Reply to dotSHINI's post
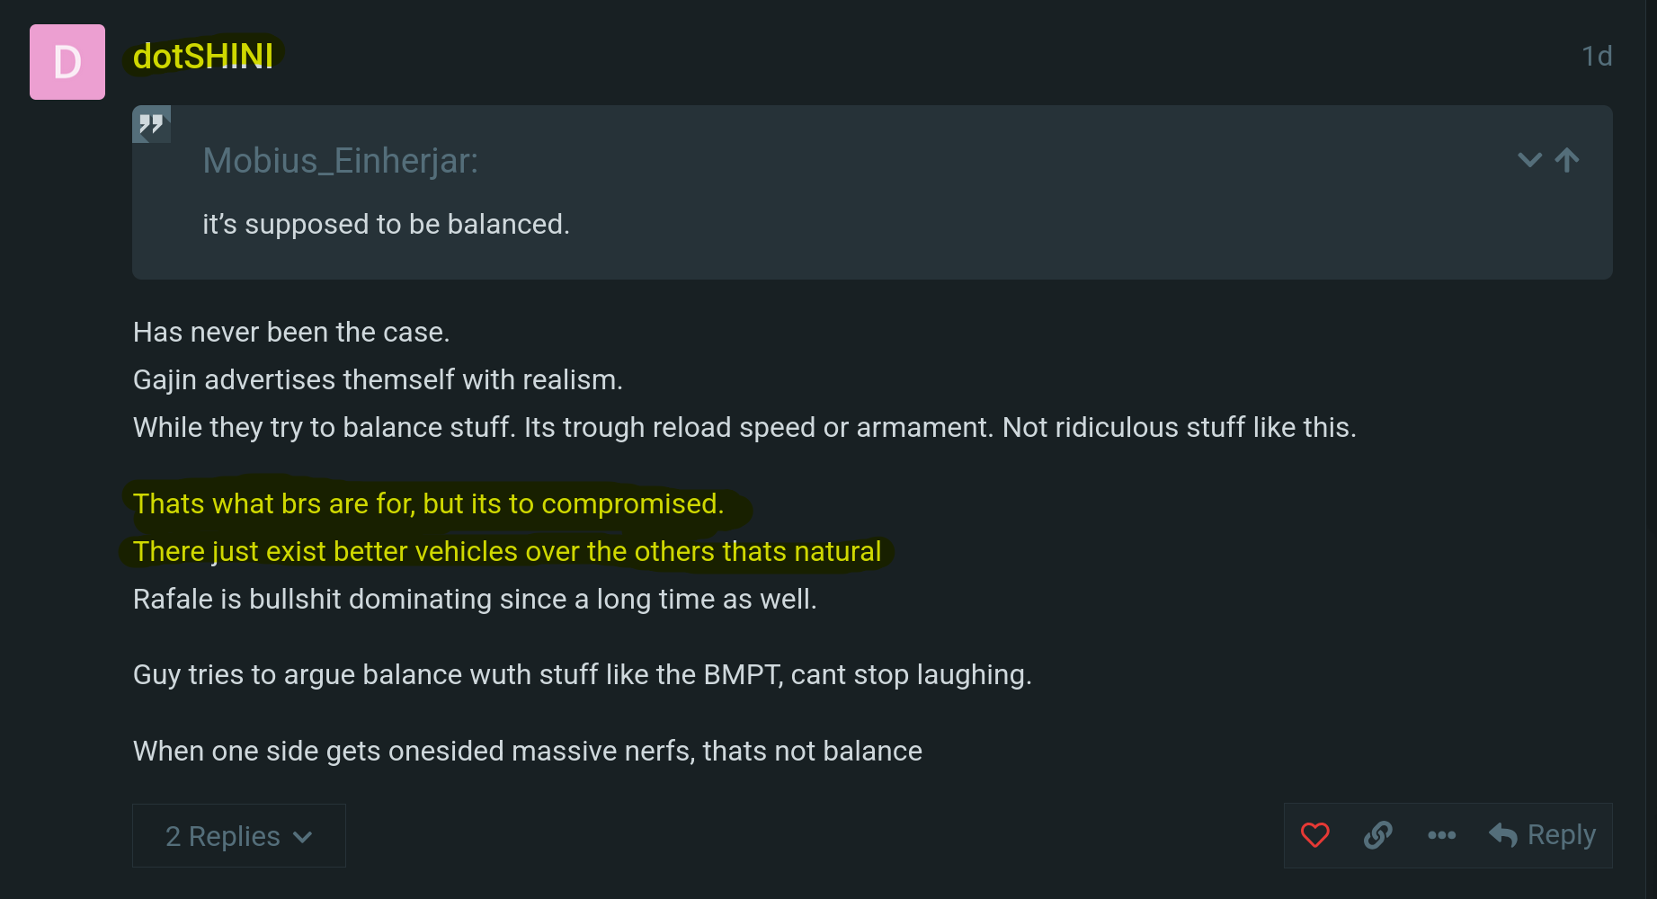The width and height of the screenshot is (1657, 899). 1543,835
